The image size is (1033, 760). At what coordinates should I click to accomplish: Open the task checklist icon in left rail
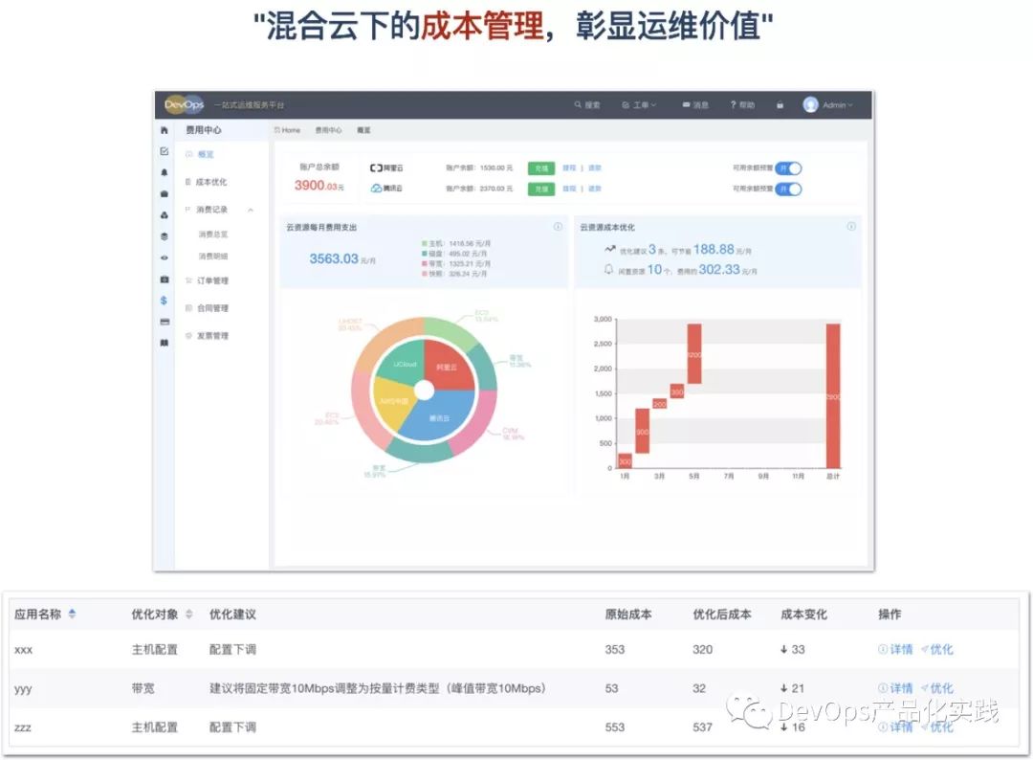pos(165,151)
